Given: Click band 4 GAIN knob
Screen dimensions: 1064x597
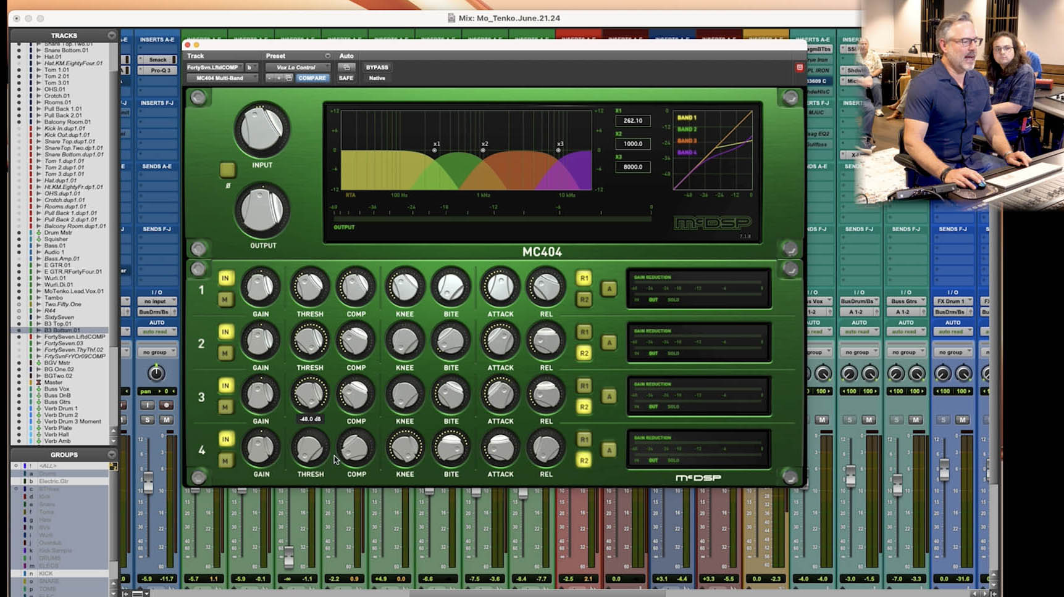Looking at the screenshot, I should [x=261, y=448].
